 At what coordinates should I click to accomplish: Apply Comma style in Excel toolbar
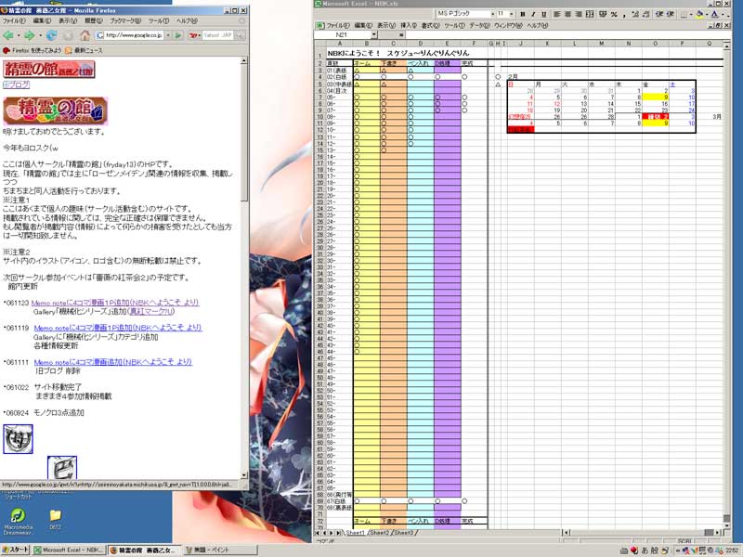coord(624,14)
